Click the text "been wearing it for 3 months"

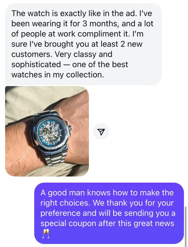pyautogui.click(x=64, y=24)
